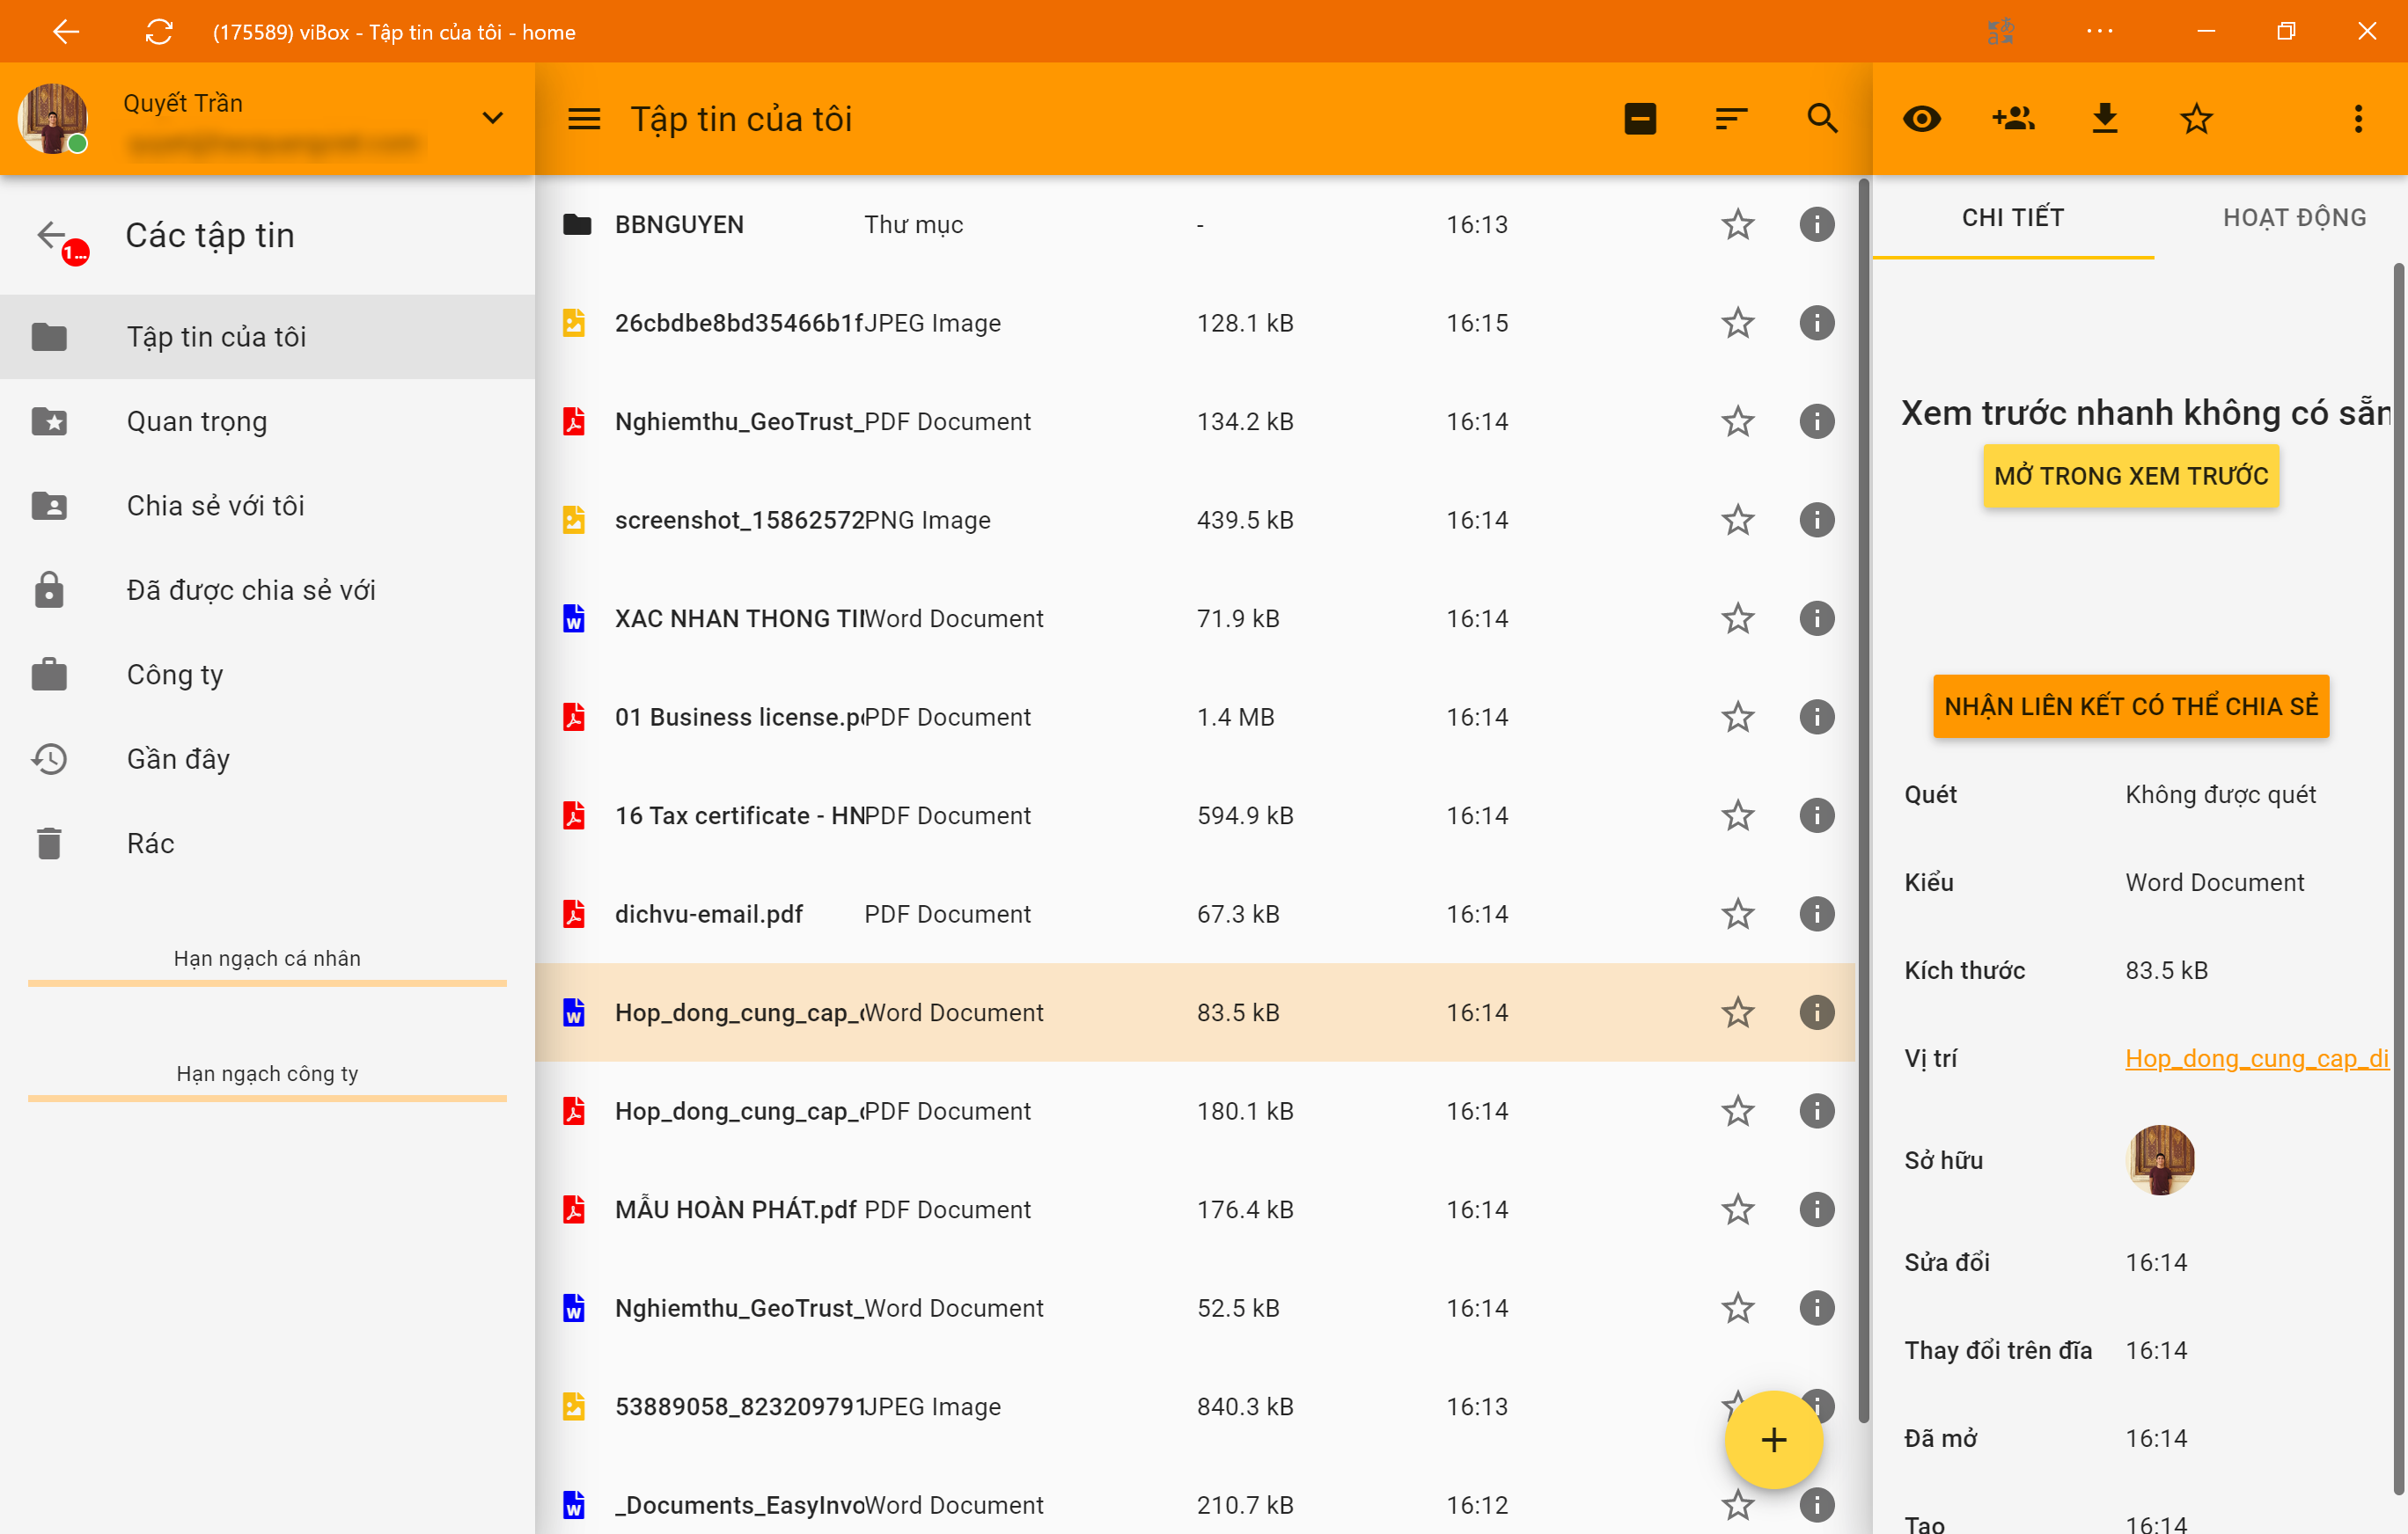Toggle the eye preview icon in details toolbar
The height and width of the screenshot is (1534, 2408).
pos(1921,119)
